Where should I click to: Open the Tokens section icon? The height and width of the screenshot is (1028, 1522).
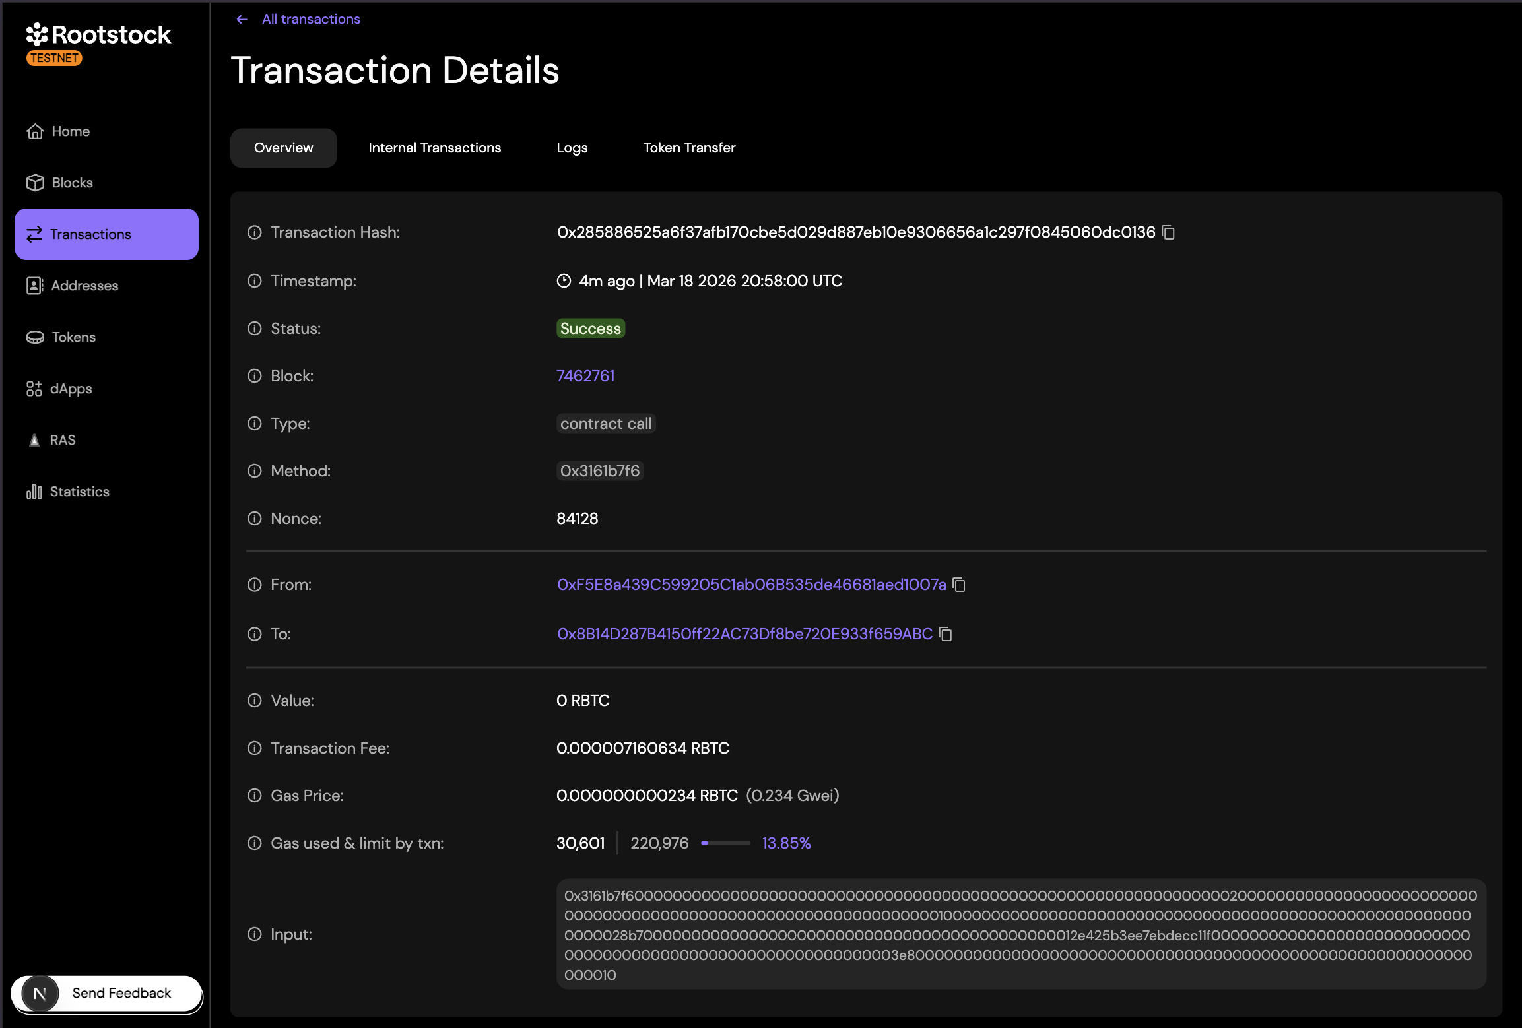pos(36,337)
